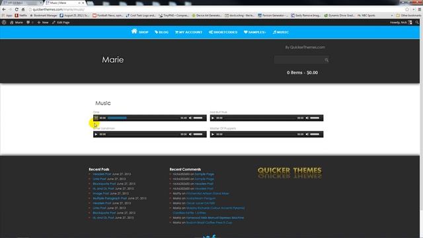This screenshot has height=238, width=423.
Task: Play the "Master Of Puppets" track
Action: click(213, 134)
